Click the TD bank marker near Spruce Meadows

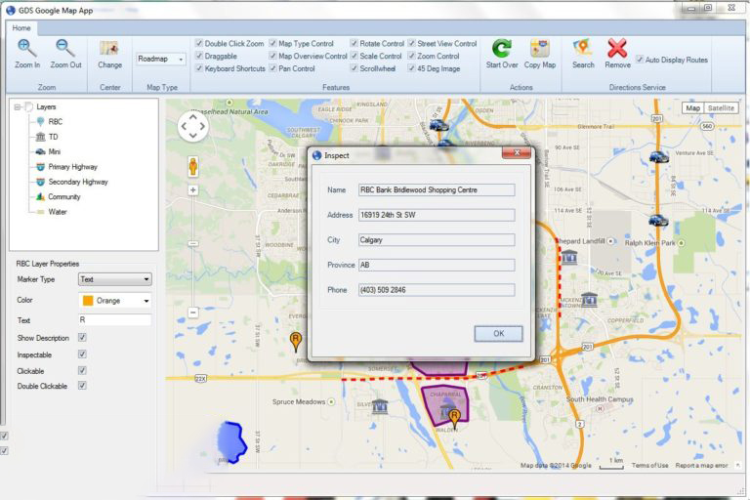coord(380,406)
